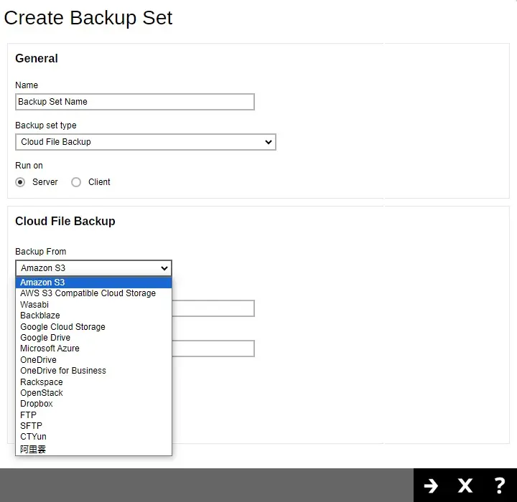Pick CTYun from the dropdown

[x=93, y=437]
